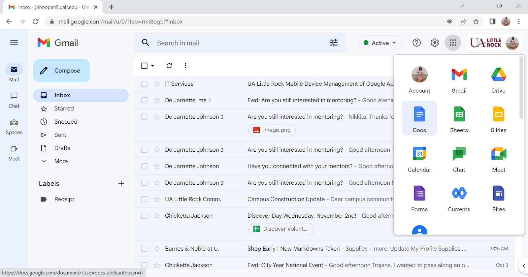This screenshot has height=277, width=528.
Task: Star the Barnes & Noble email
Action: pyautogui.click(x=157, y=249)
